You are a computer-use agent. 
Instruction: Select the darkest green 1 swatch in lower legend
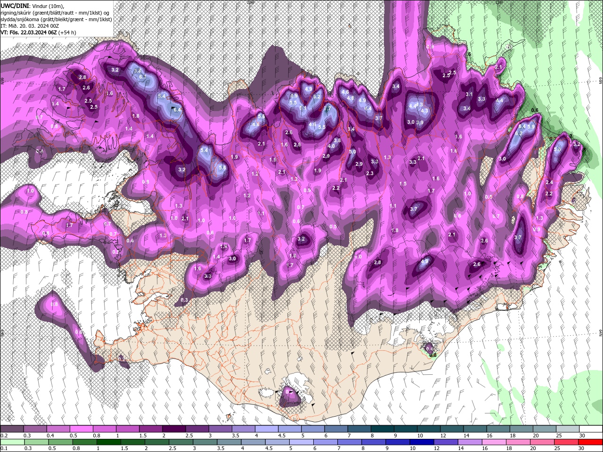pyautogui.click(x=109, y=442)
